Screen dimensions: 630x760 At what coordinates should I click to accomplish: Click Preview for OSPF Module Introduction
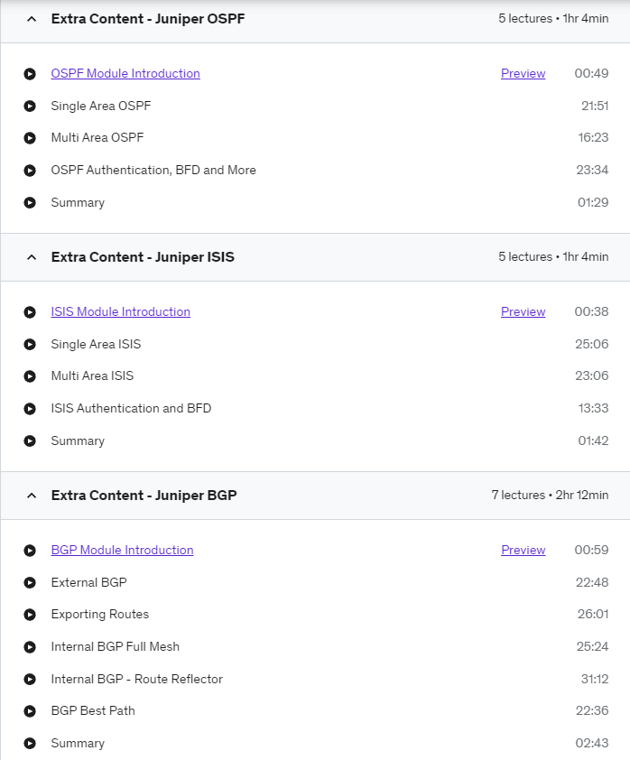pos(523,73)
